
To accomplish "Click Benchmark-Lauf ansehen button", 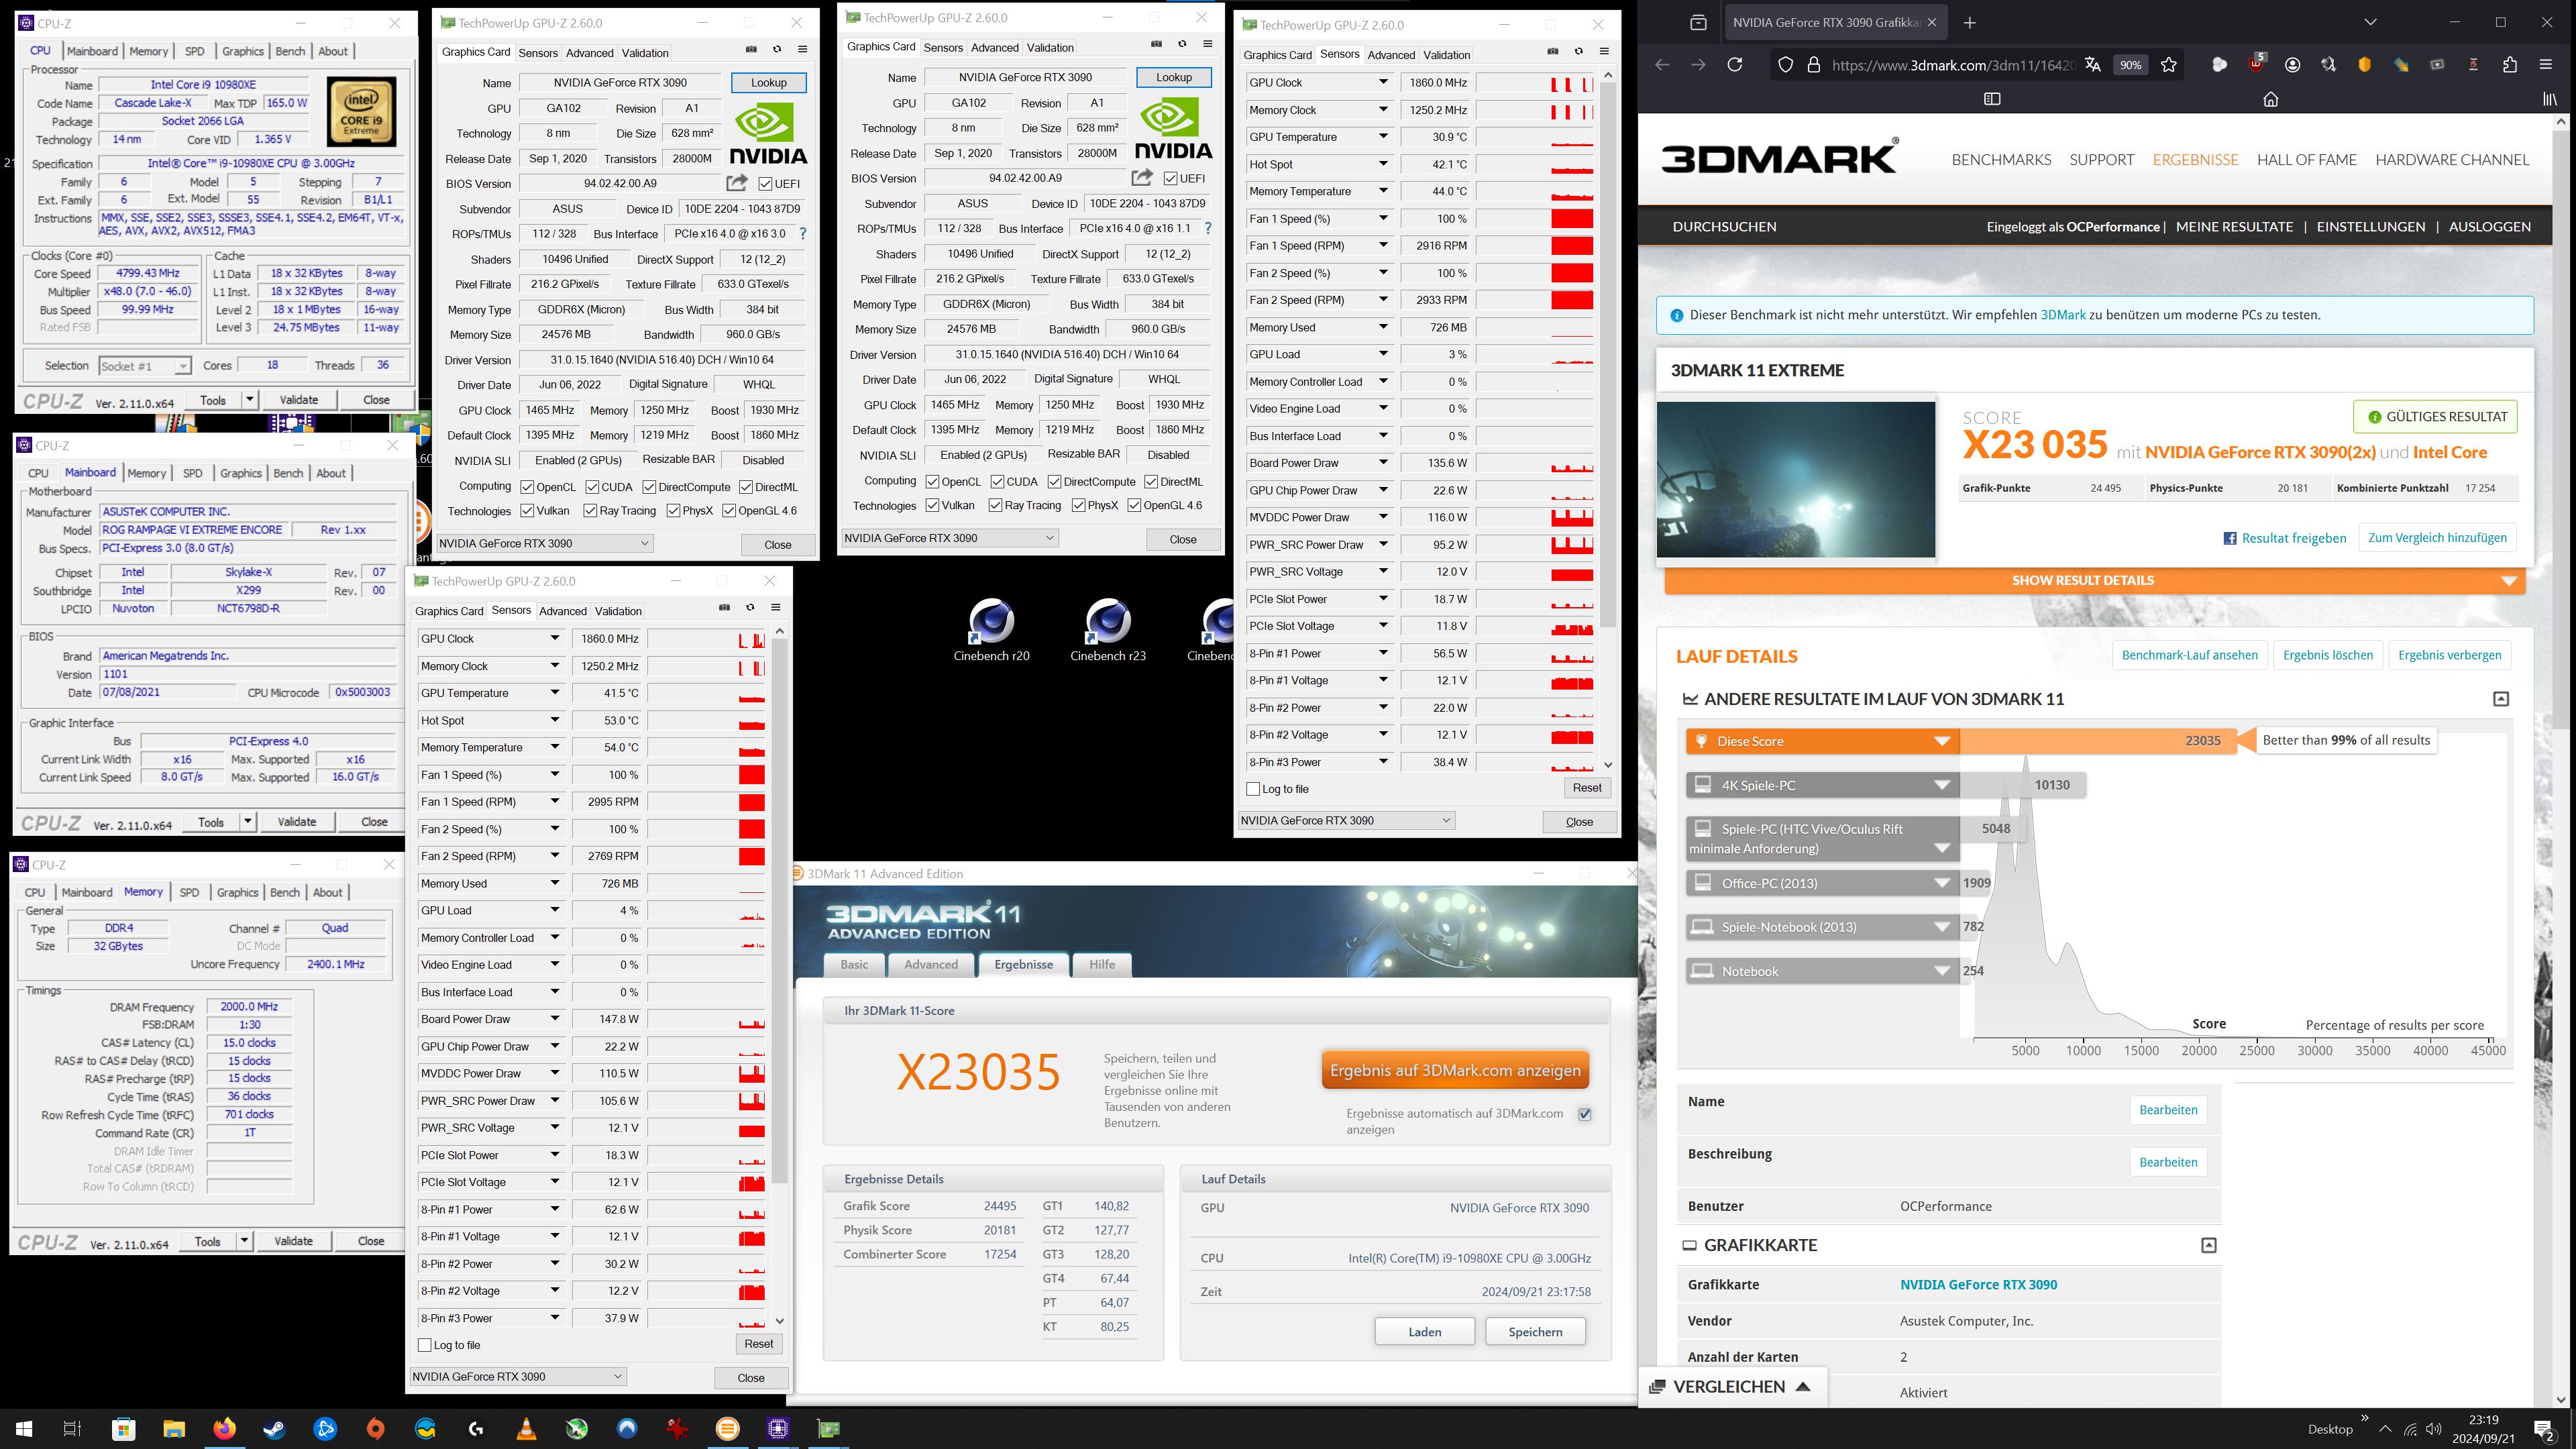I will [x=2189, y=656].
